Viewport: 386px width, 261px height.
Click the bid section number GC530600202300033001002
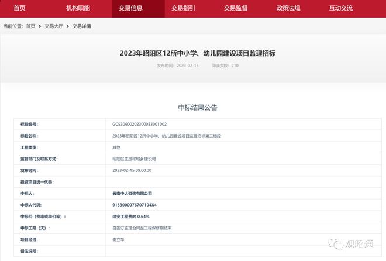tap(140, 124)
